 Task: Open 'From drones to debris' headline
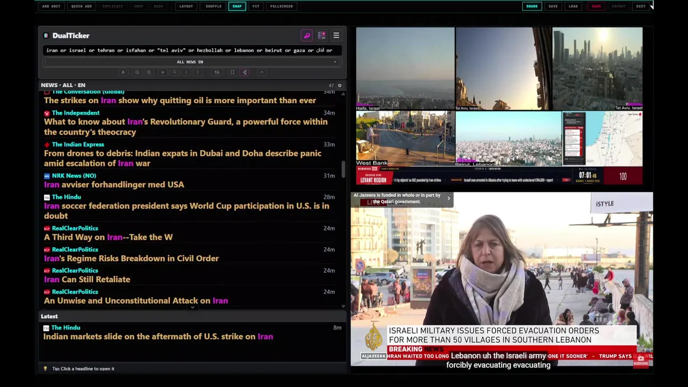click(183, 159)
